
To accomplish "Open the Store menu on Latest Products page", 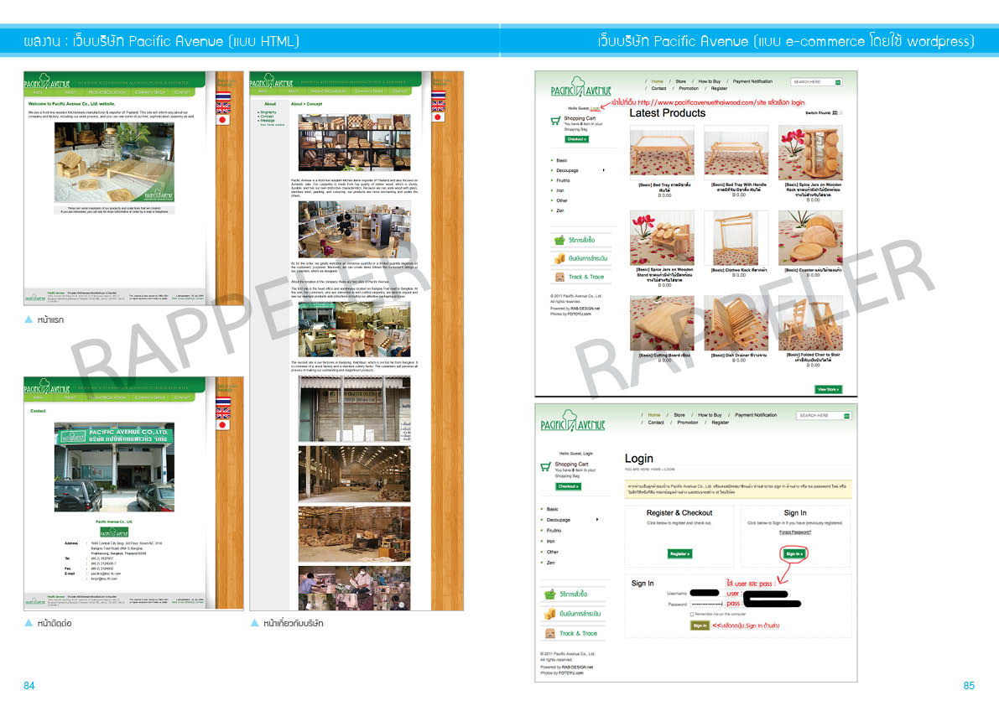I will [680, 81].
